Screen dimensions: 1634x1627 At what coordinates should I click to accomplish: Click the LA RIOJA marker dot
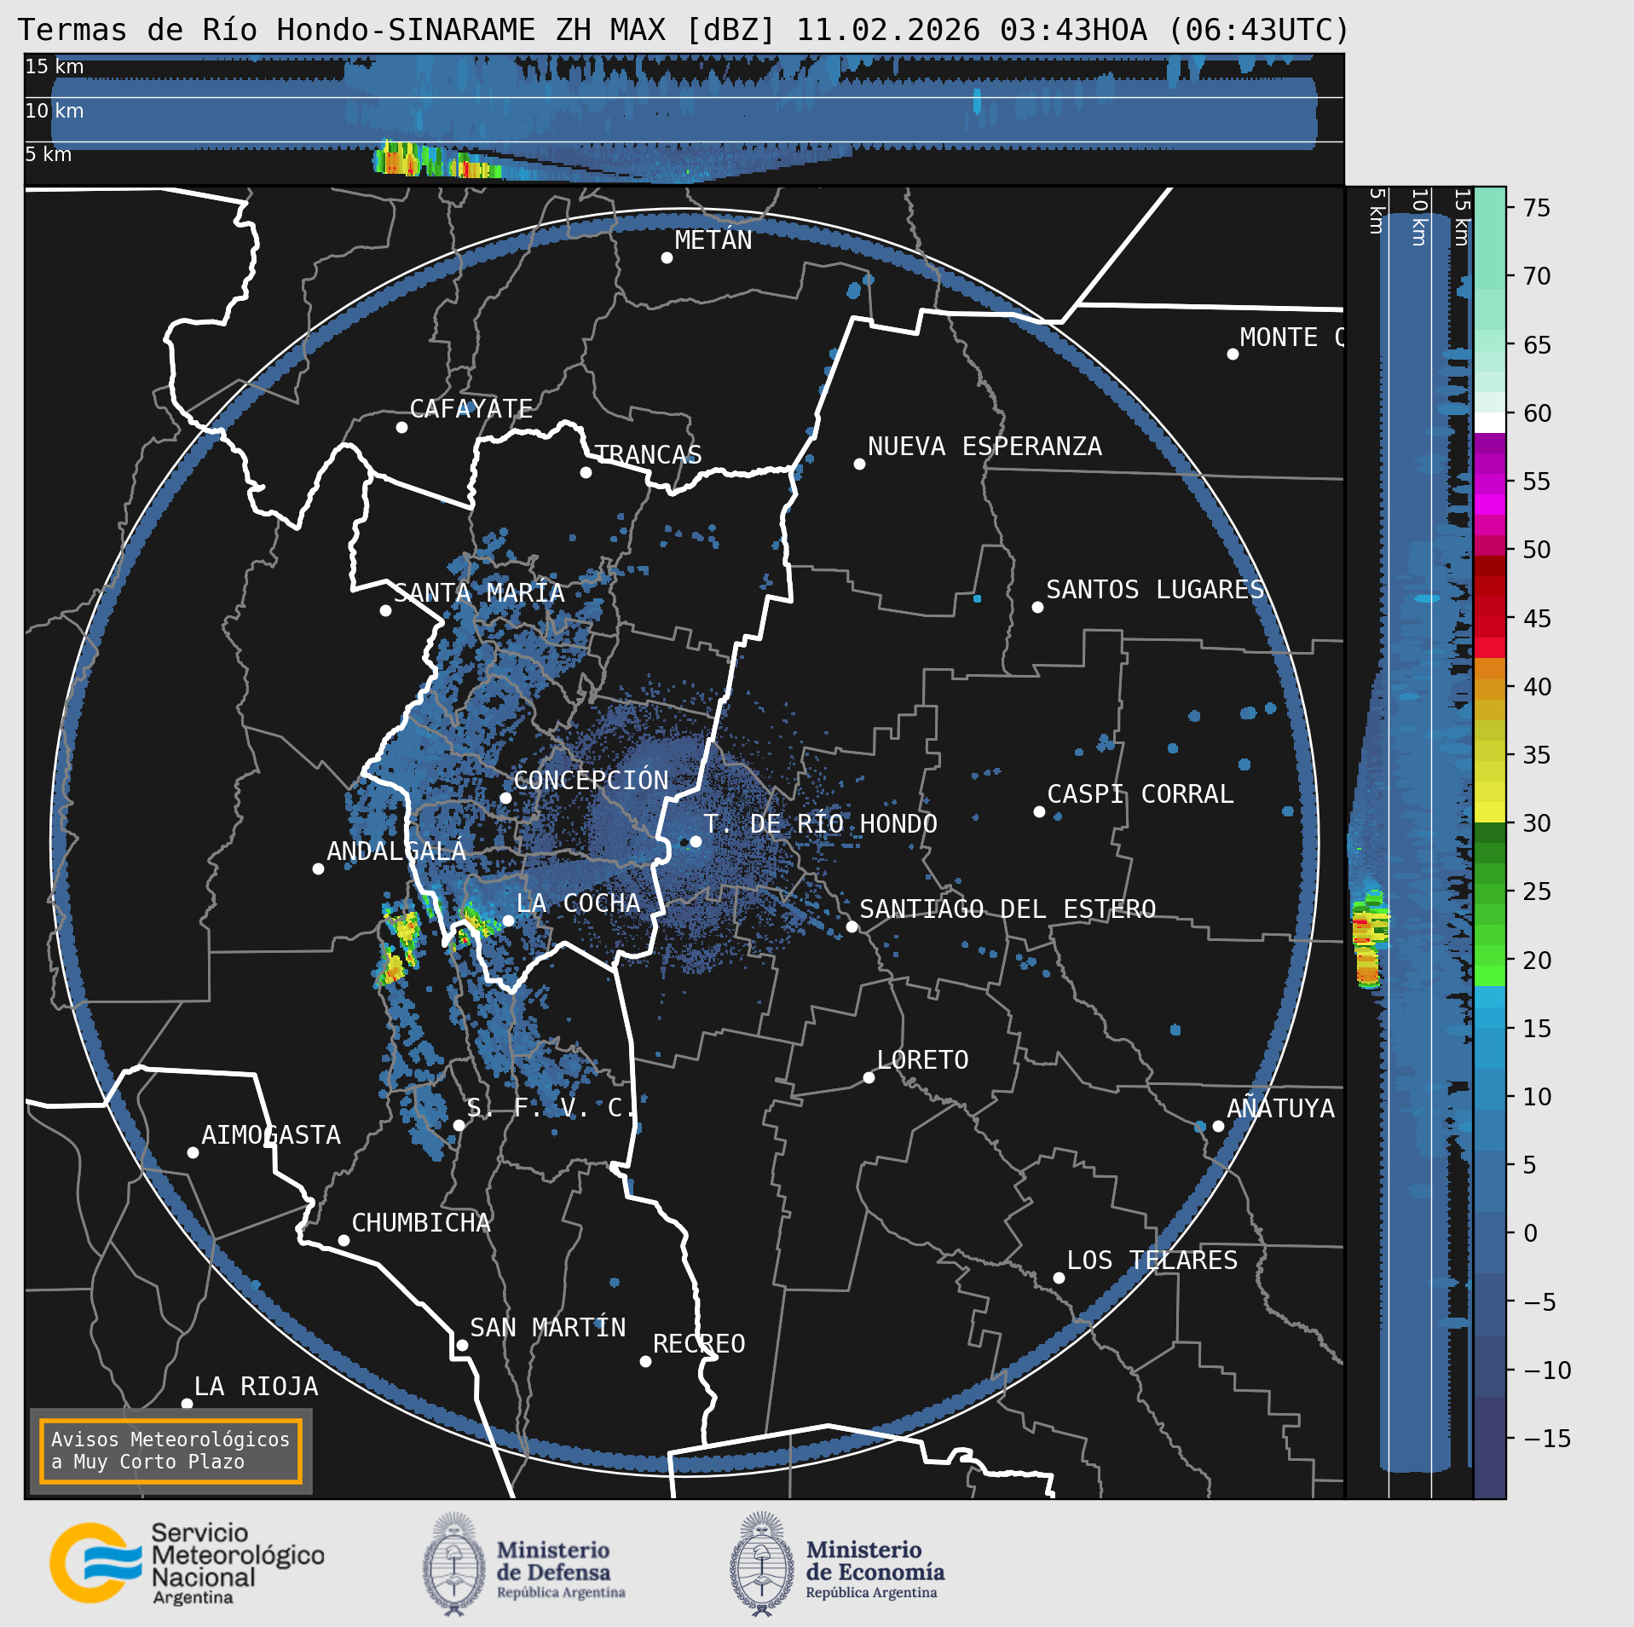187,1404
